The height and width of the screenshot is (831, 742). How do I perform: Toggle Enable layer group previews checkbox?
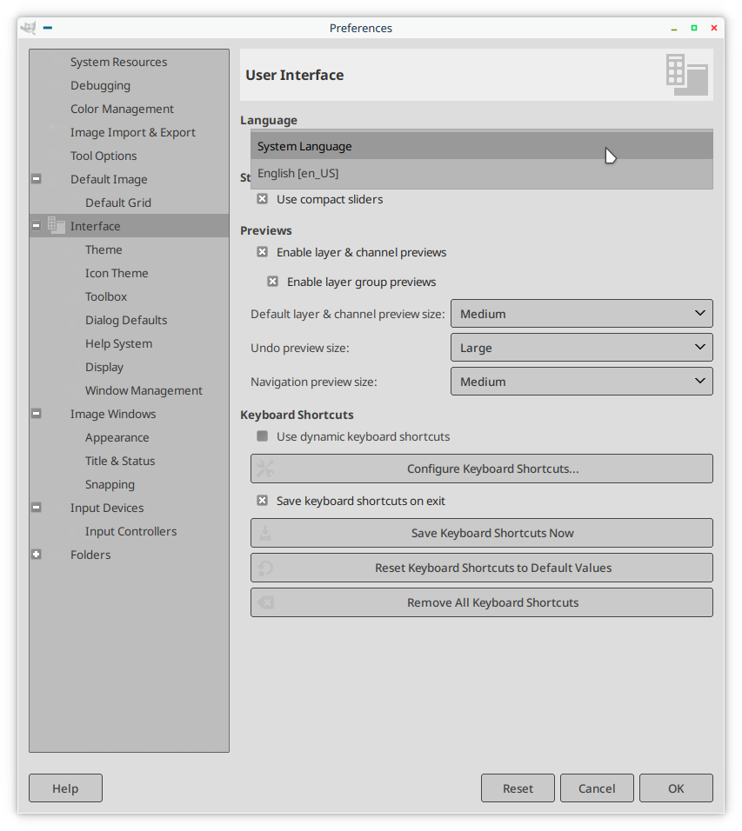tap(272, 282)
